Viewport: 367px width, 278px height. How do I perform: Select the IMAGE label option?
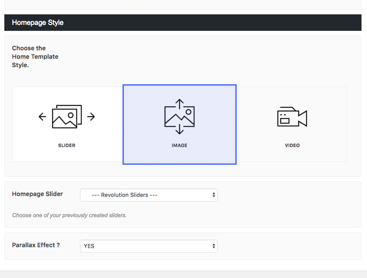pyautogui.click(x=179, y=145)
